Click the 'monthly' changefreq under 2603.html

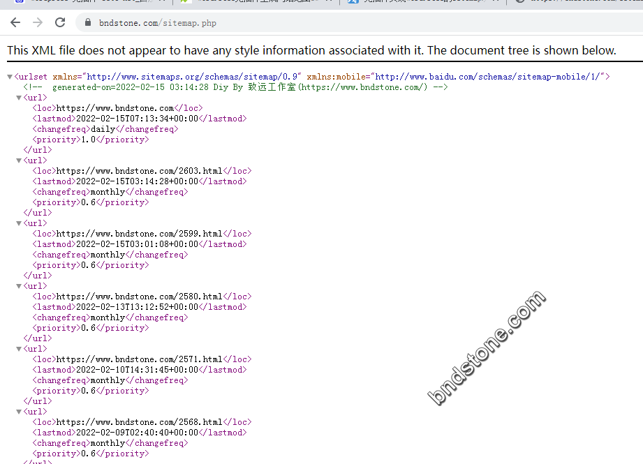point(108,192)
